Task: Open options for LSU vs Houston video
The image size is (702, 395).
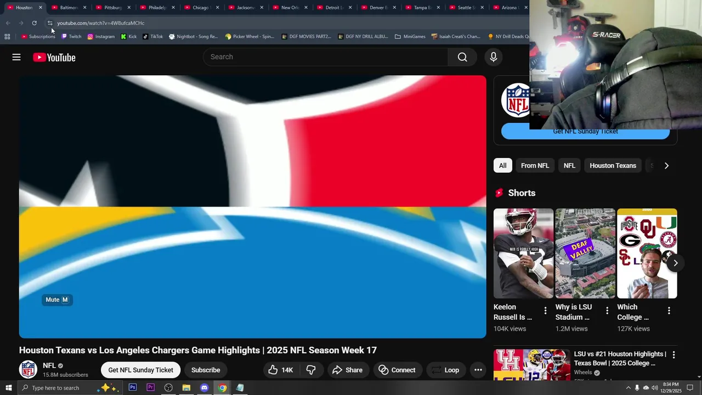Action: (673, 355)
